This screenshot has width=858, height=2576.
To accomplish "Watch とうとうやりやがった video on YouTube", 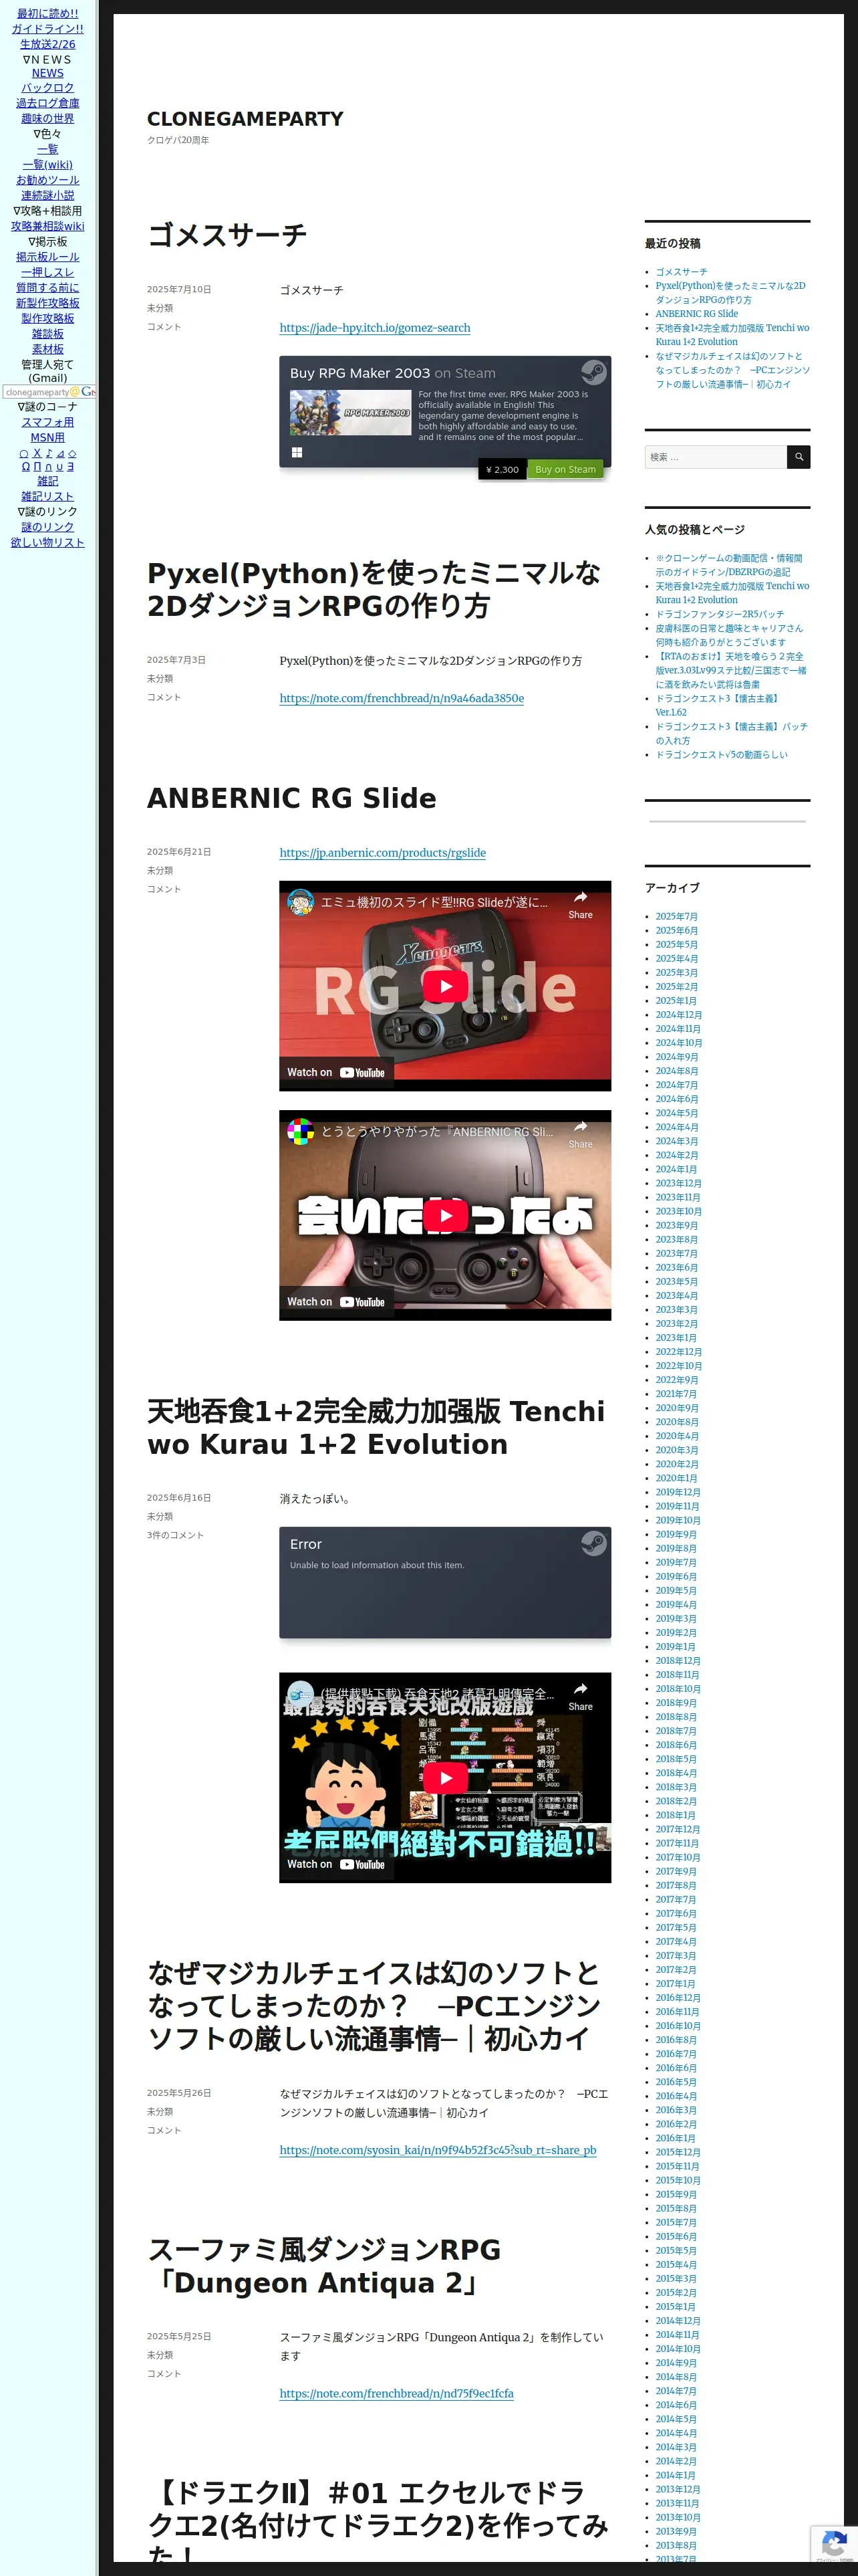I will point(335,1302).
